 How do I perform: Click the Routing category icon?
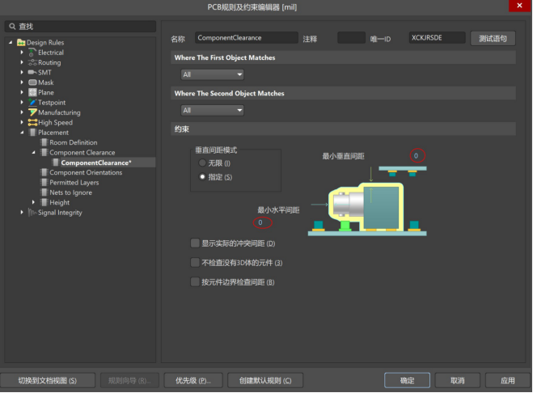[32, 62]
